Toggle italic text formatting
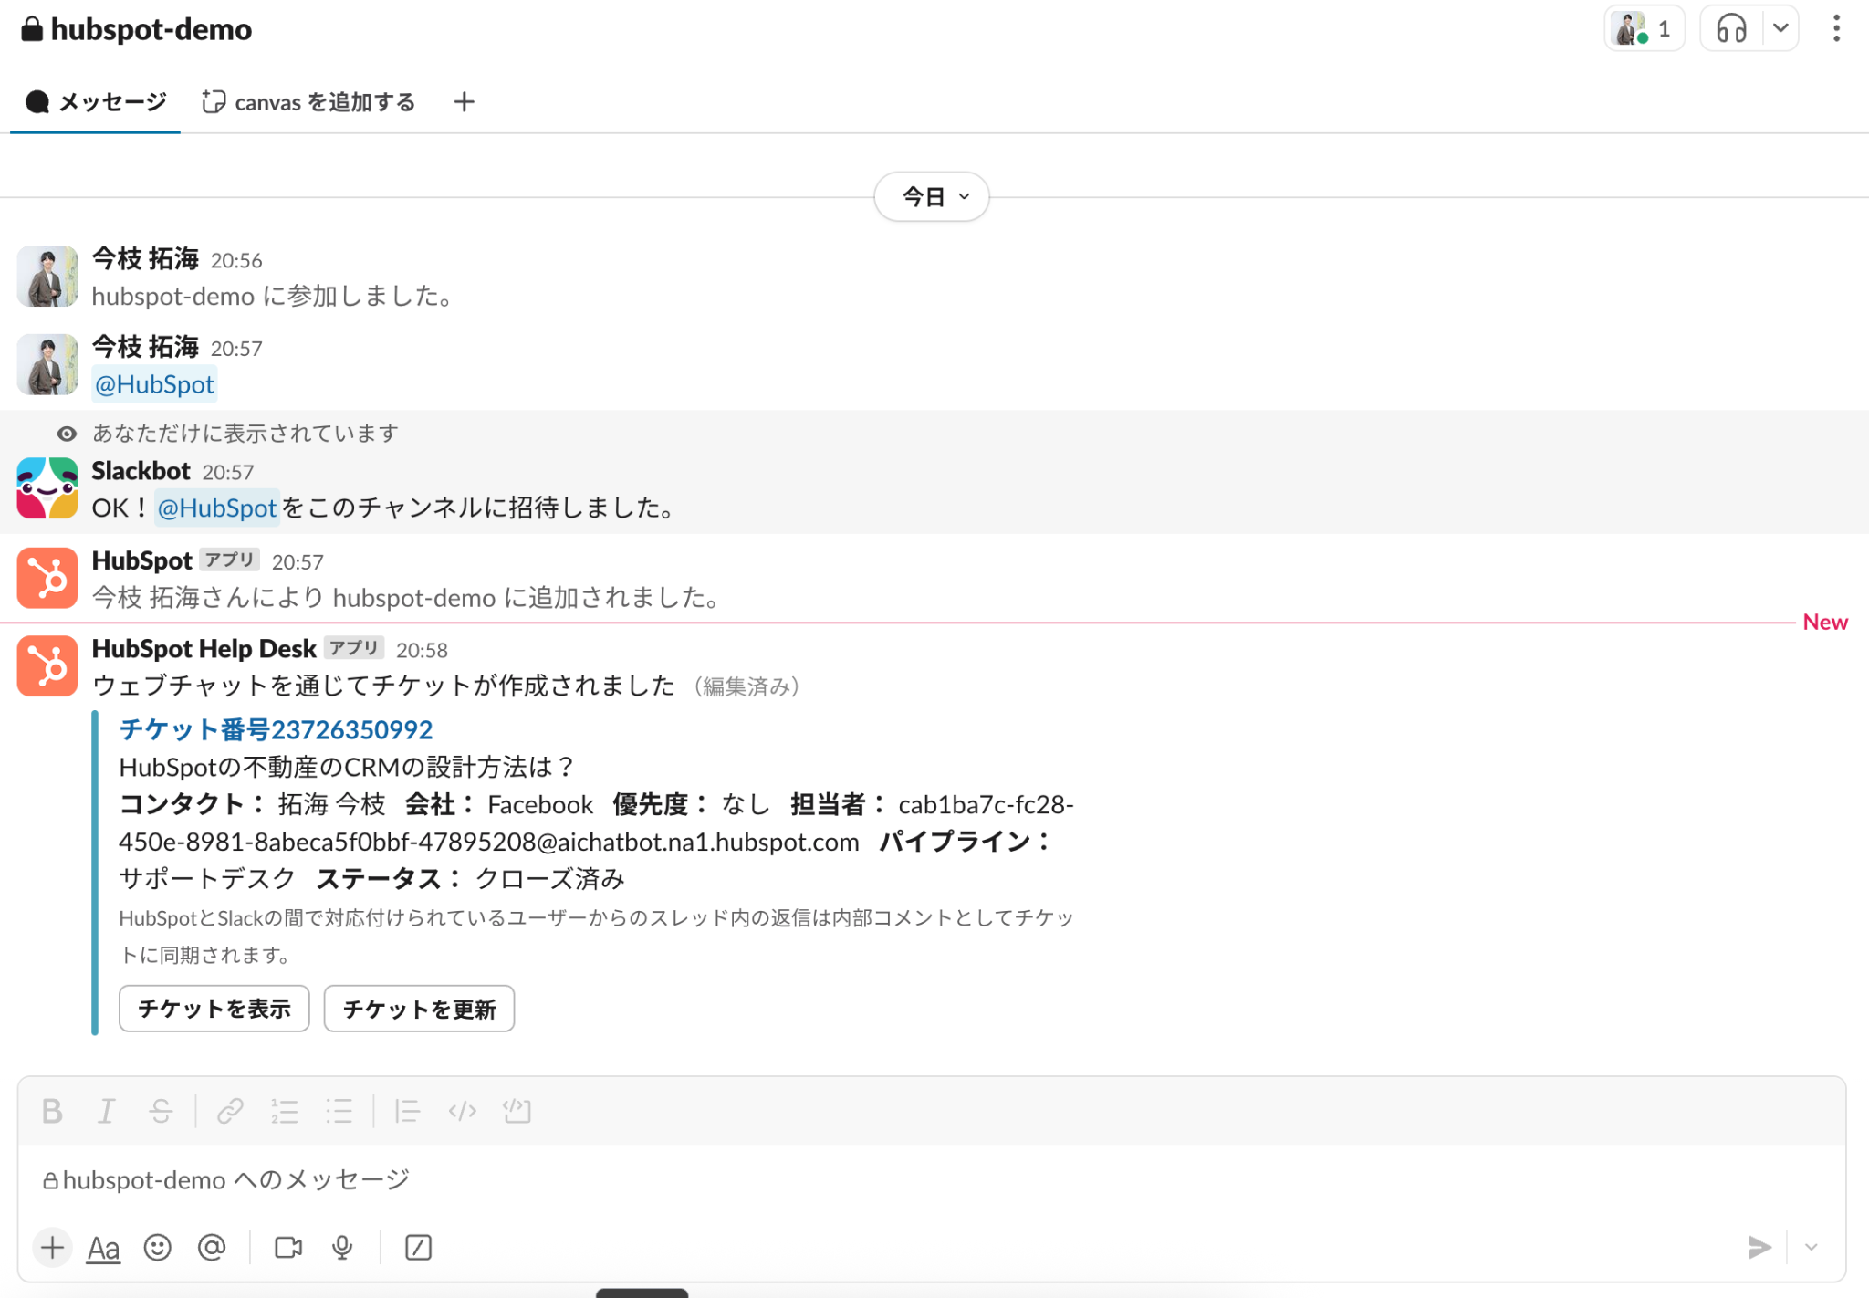This screenshot has height=1298, width=1869. [x=106, y=1111]
